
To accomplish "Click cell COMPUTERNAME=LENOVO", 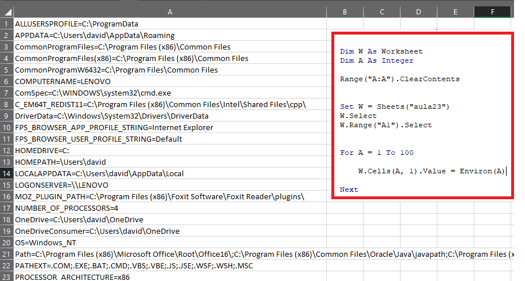I will click(170, 81).
